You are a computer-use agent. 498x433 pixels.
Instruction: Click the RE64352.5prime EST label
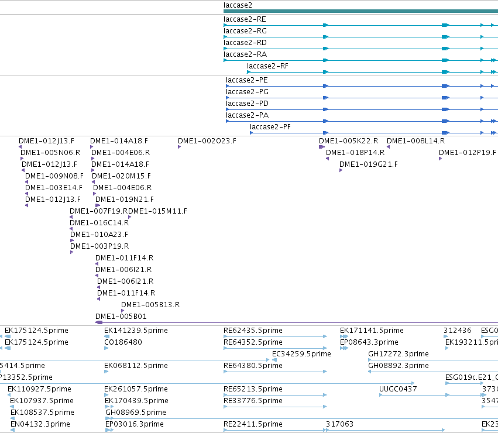pyautogui.click(x=253, y=343)
